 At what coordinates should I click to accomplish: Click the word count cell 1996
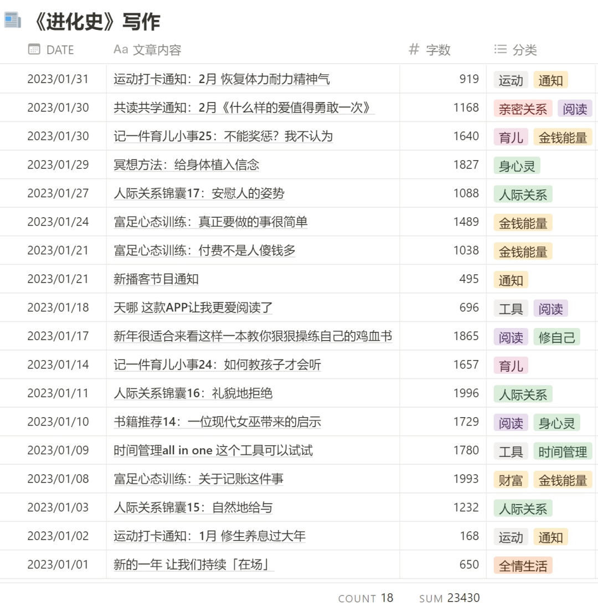[x=466, y=393]
